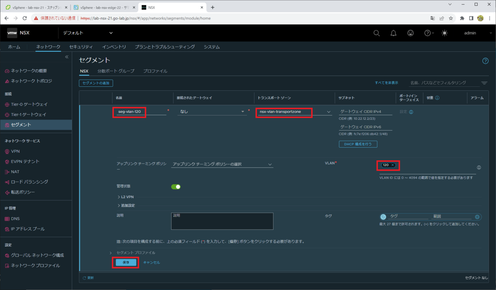The width and height of the screenshot is (496, 290).
Task: Click the ゲートウェイ CIDR IPv4 field
Action: click(x=365, y=112)
